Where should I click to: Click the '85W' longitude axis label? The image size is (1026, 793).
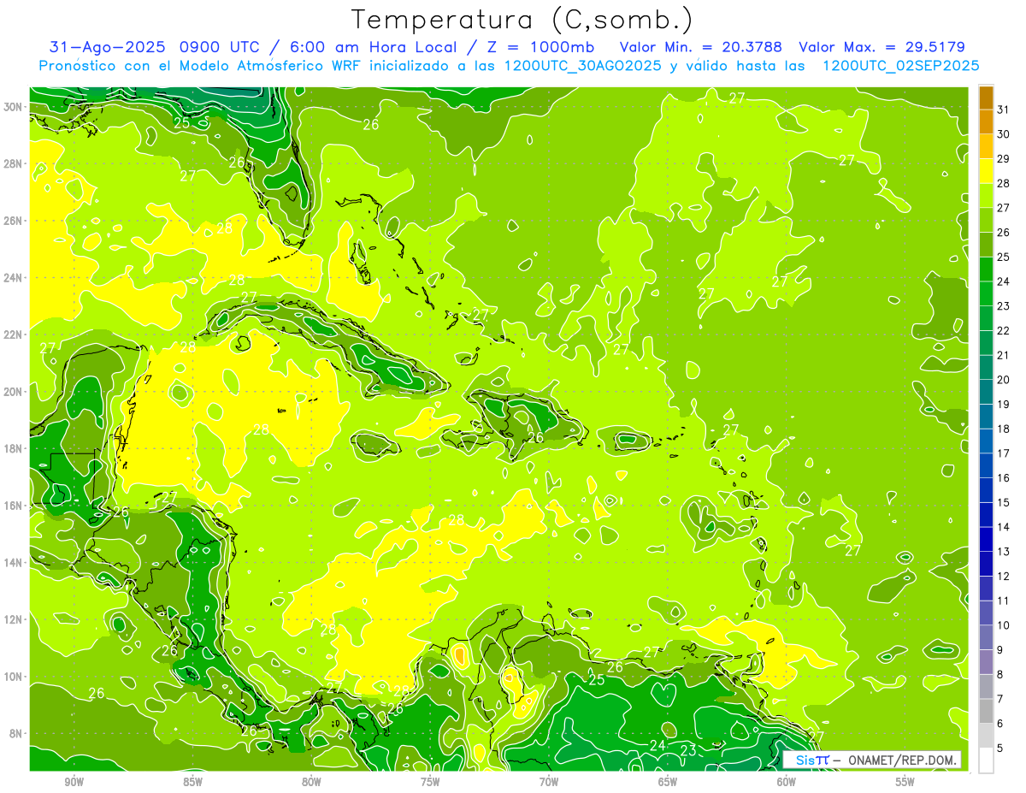click(192, 781)
